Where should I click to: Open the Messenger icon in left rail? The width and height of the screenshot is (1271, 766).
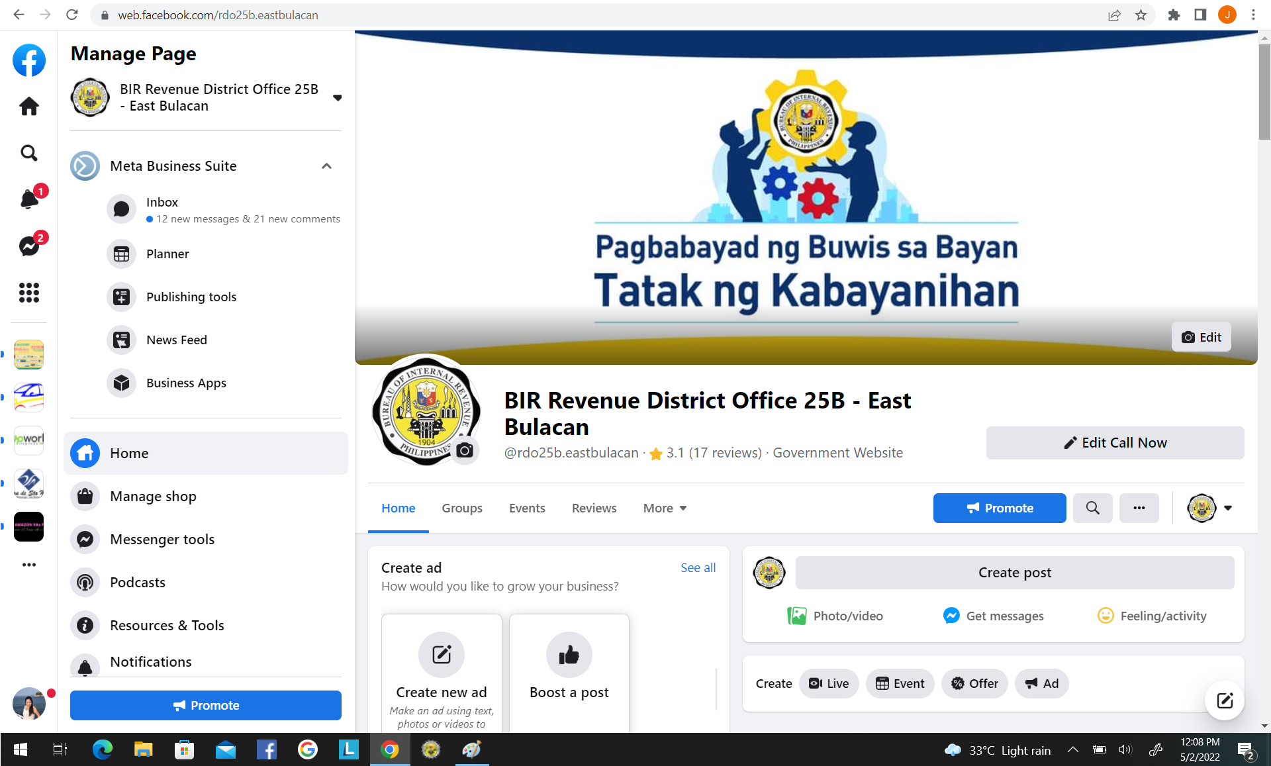coord(29,246)
